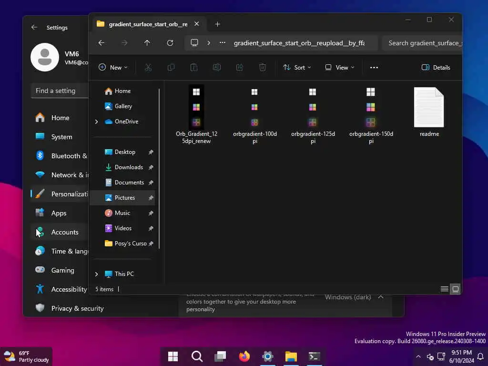
Task: Expand This PC in navigation pane
Action: [96, 274]
